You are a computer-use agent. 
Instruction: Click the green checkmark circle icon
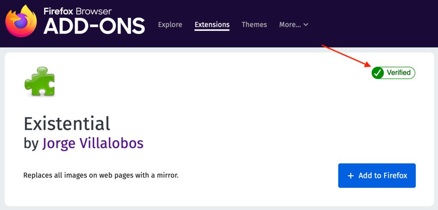pyautogui.click(x=378, y=73)
